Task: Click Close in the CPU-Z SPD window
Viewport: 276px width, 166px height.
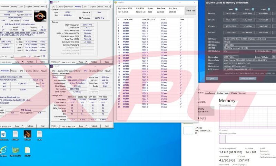Action: (x=107, y=126)
